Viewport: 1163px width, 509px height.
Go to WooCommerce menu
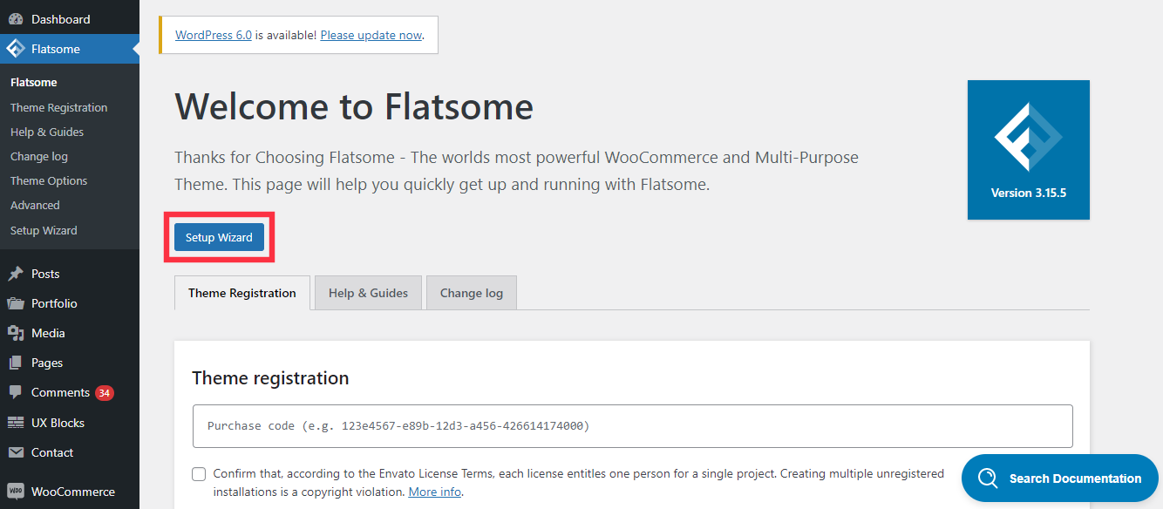(70, 492)
